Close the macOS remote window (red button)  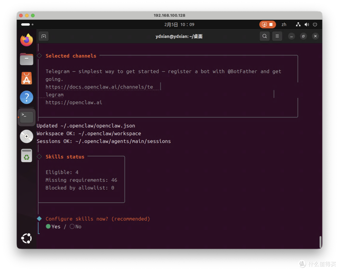[21, 15]
